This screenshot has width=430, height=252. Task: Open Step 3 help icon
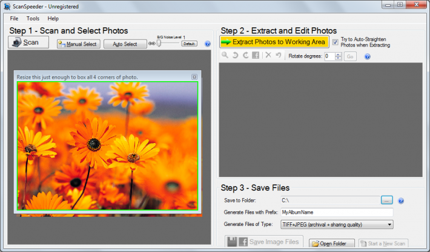(401, 201)
